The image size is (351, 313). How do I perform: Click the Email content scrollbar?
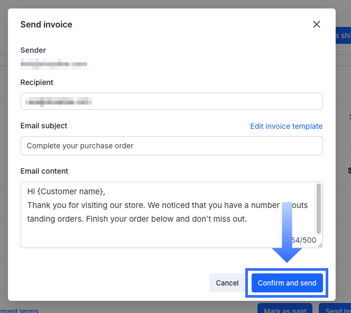pos(318,208)
